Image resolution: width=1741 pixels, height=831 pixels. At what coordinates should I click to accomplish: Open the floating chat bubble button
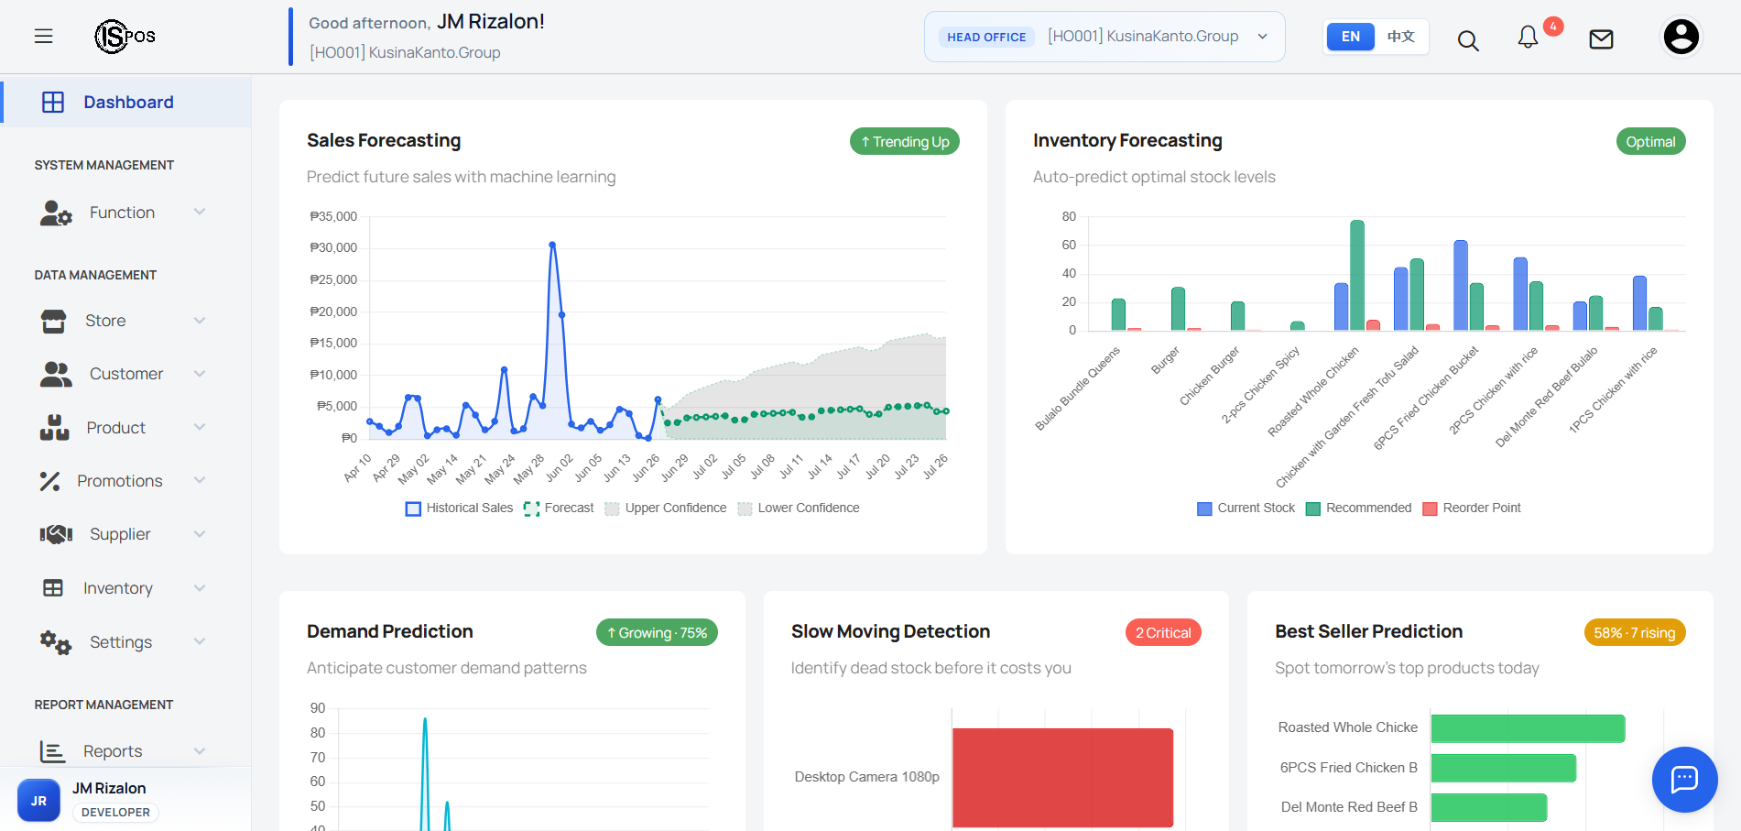tap(1684, 780)
